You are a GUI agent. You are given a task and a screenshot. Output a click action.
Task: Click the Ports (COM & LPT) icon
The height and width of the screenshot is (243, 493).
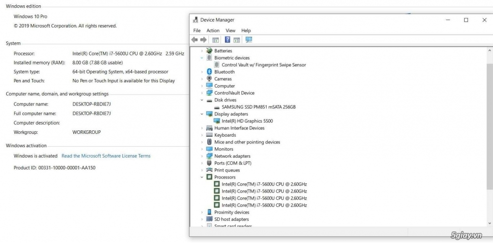click(x=209, y=163)
